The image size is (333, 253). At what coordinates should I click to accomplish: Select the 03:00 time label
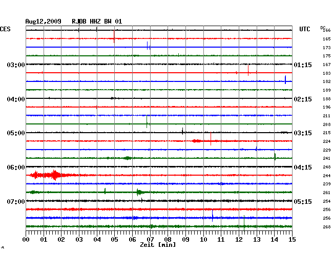16,65
